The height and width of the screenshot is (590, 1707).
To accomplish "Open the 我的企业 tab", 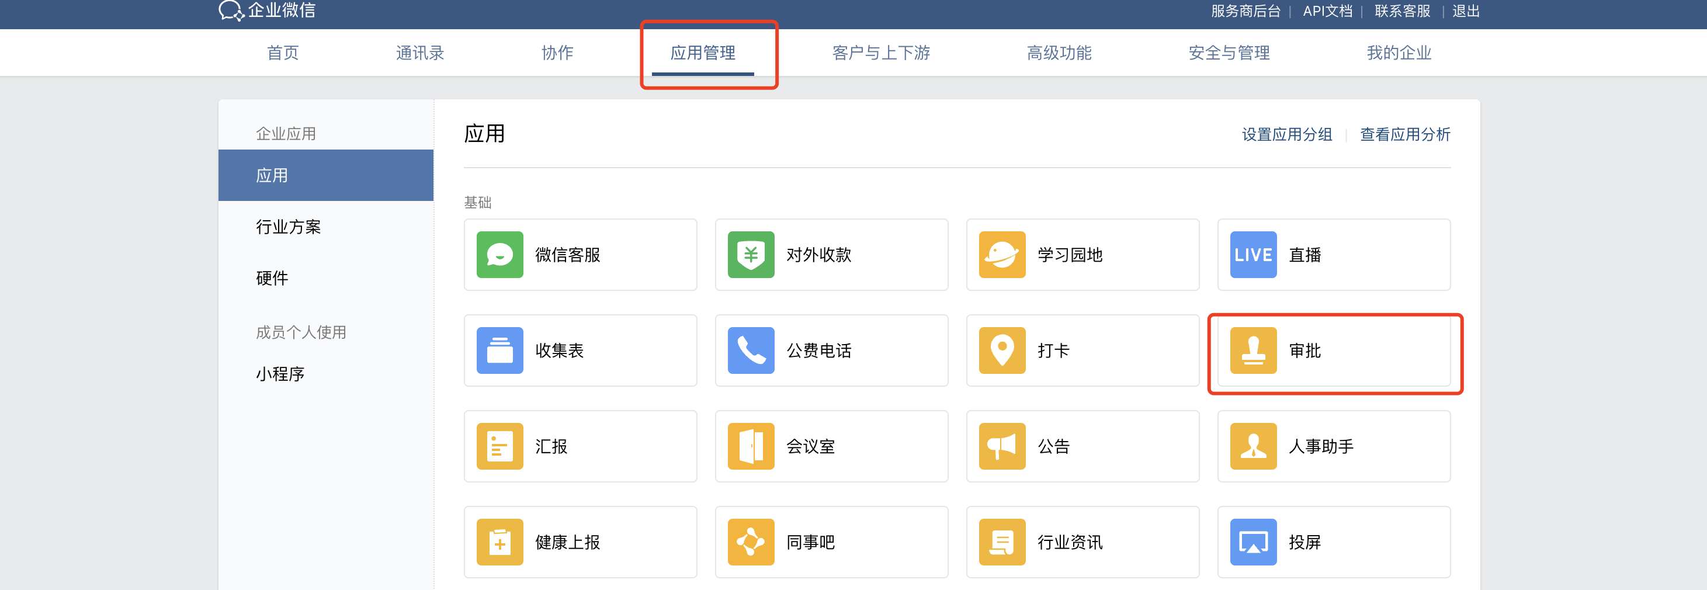I will coord(1399,53).
